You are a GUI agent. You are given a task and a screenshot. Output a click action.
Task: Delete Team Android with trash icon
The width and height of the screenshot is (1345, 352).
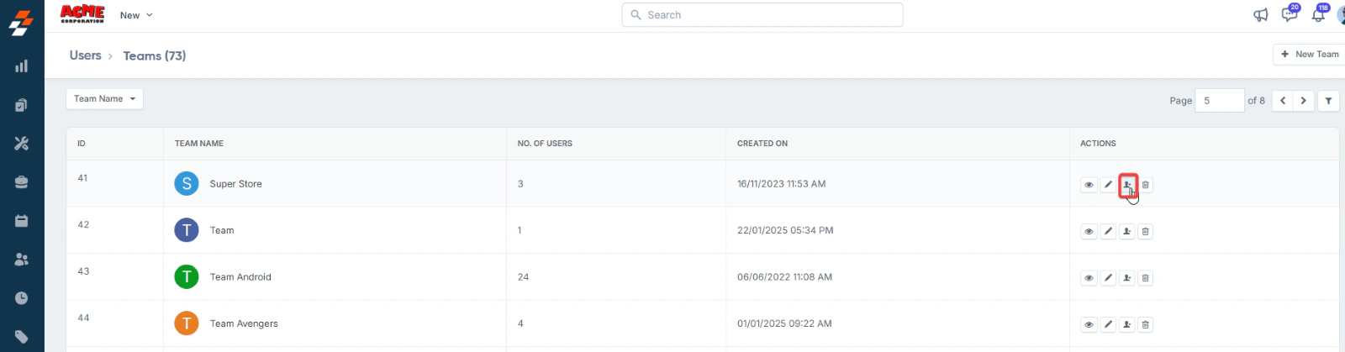coord(1146,278)
